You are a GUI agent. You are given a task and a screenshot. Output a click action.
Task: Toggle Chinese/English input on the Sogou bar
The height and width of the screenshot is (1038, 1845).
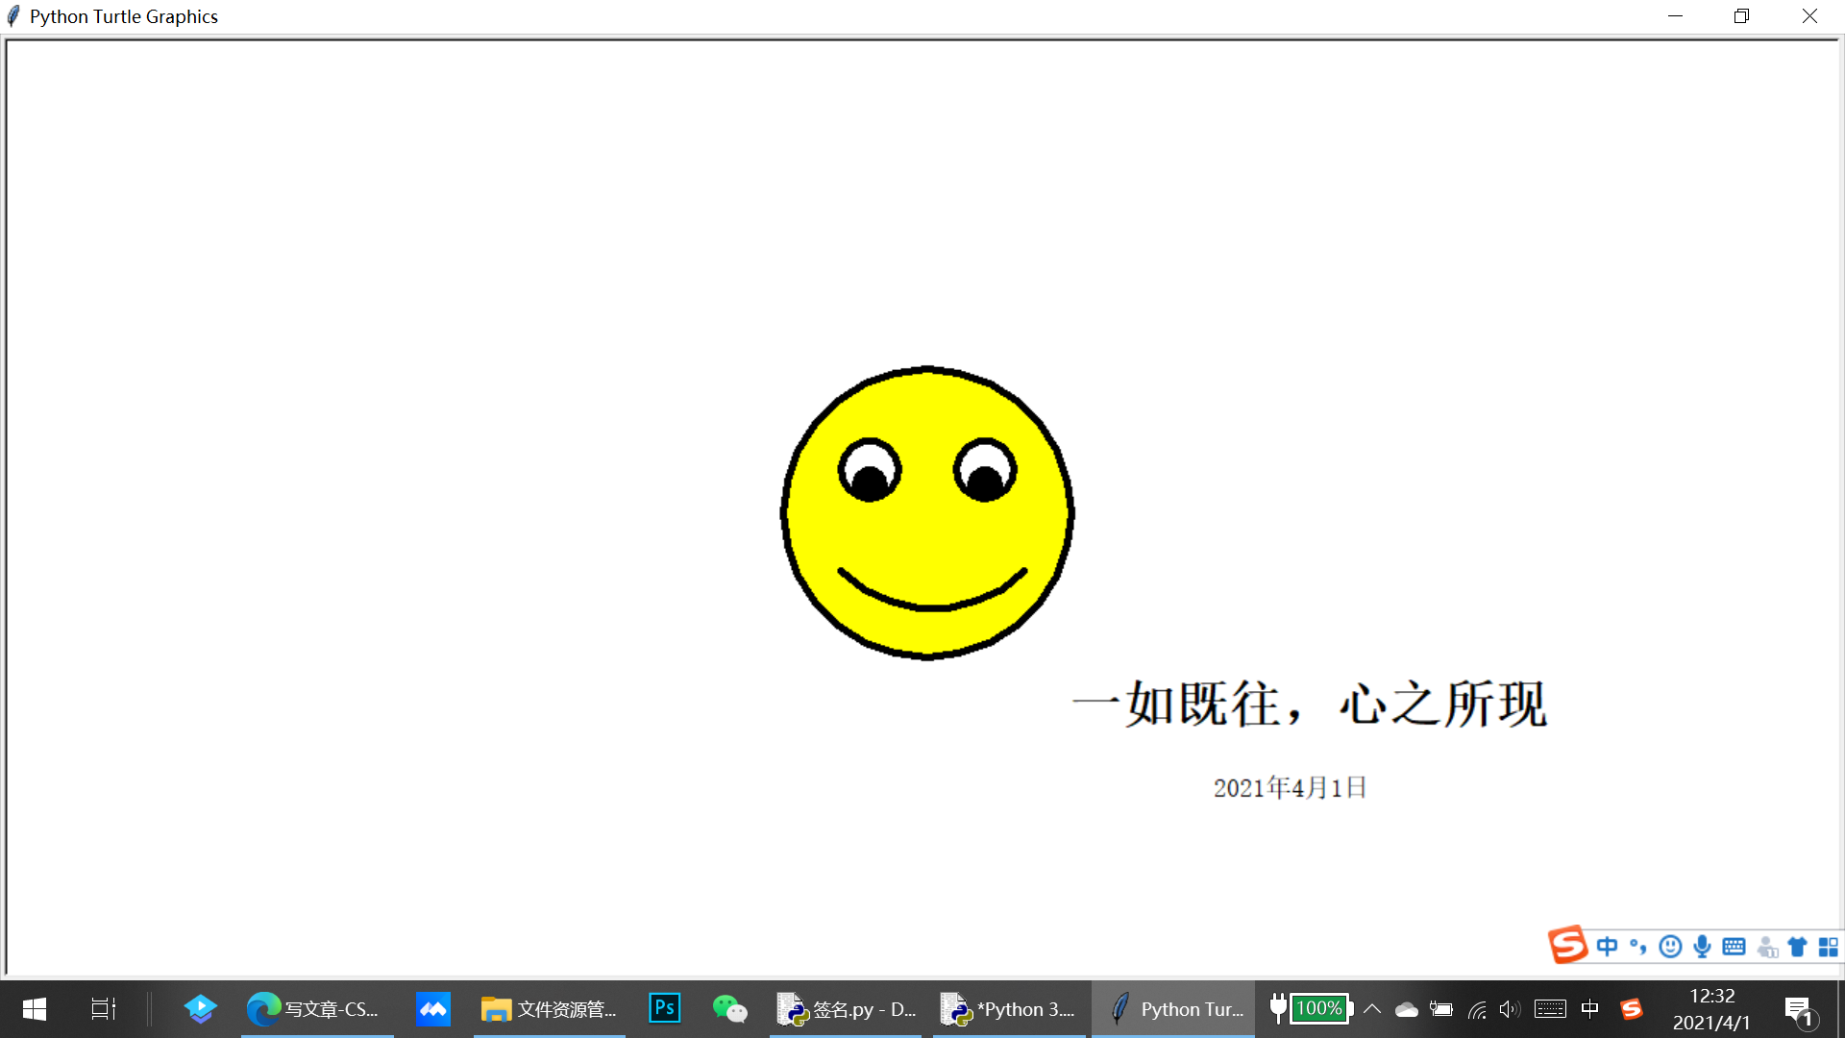tap(1607, 946)
